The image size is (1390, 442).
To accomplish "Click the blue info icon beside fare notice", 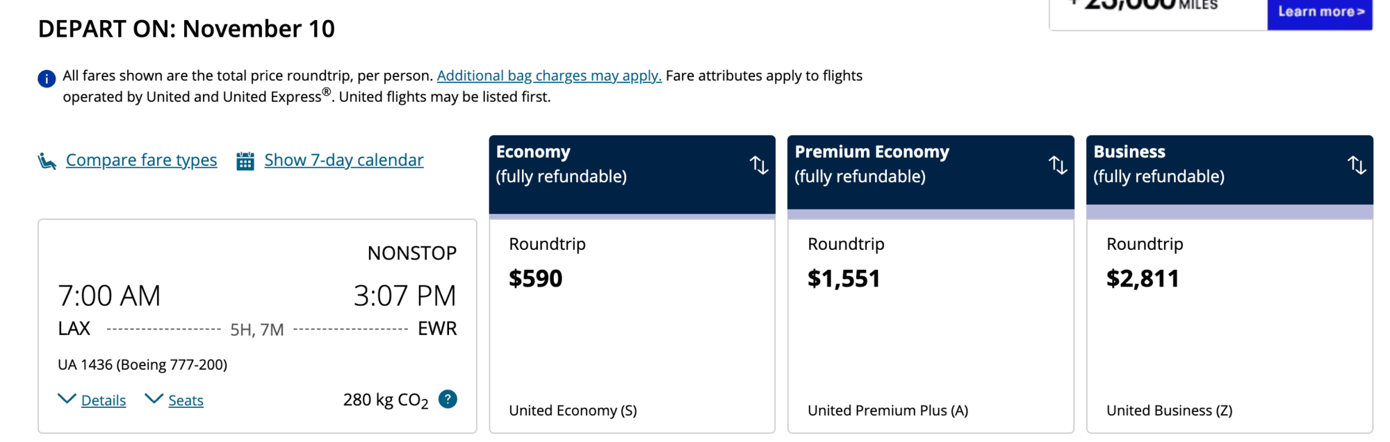I will [47, 79].
